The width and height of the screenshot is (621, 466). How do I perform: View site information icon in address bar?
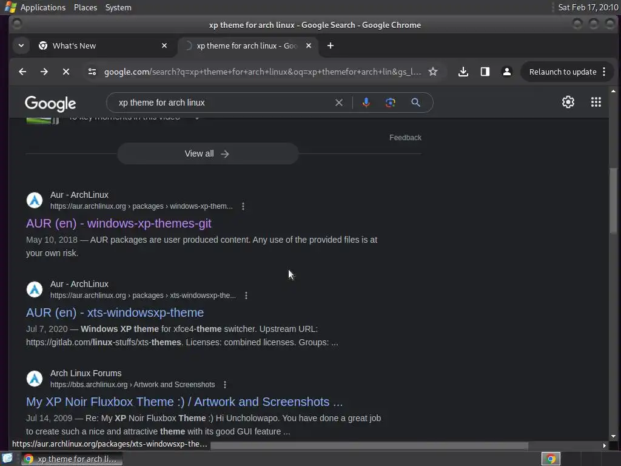pyautogui.click(x=92, y=72)
